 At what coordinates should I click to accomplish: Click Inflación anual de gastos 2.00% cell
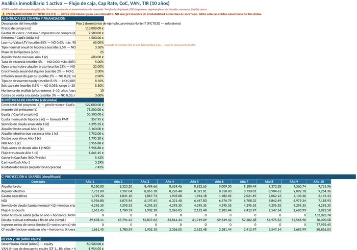pyautogui.click(x=90, y=76)
